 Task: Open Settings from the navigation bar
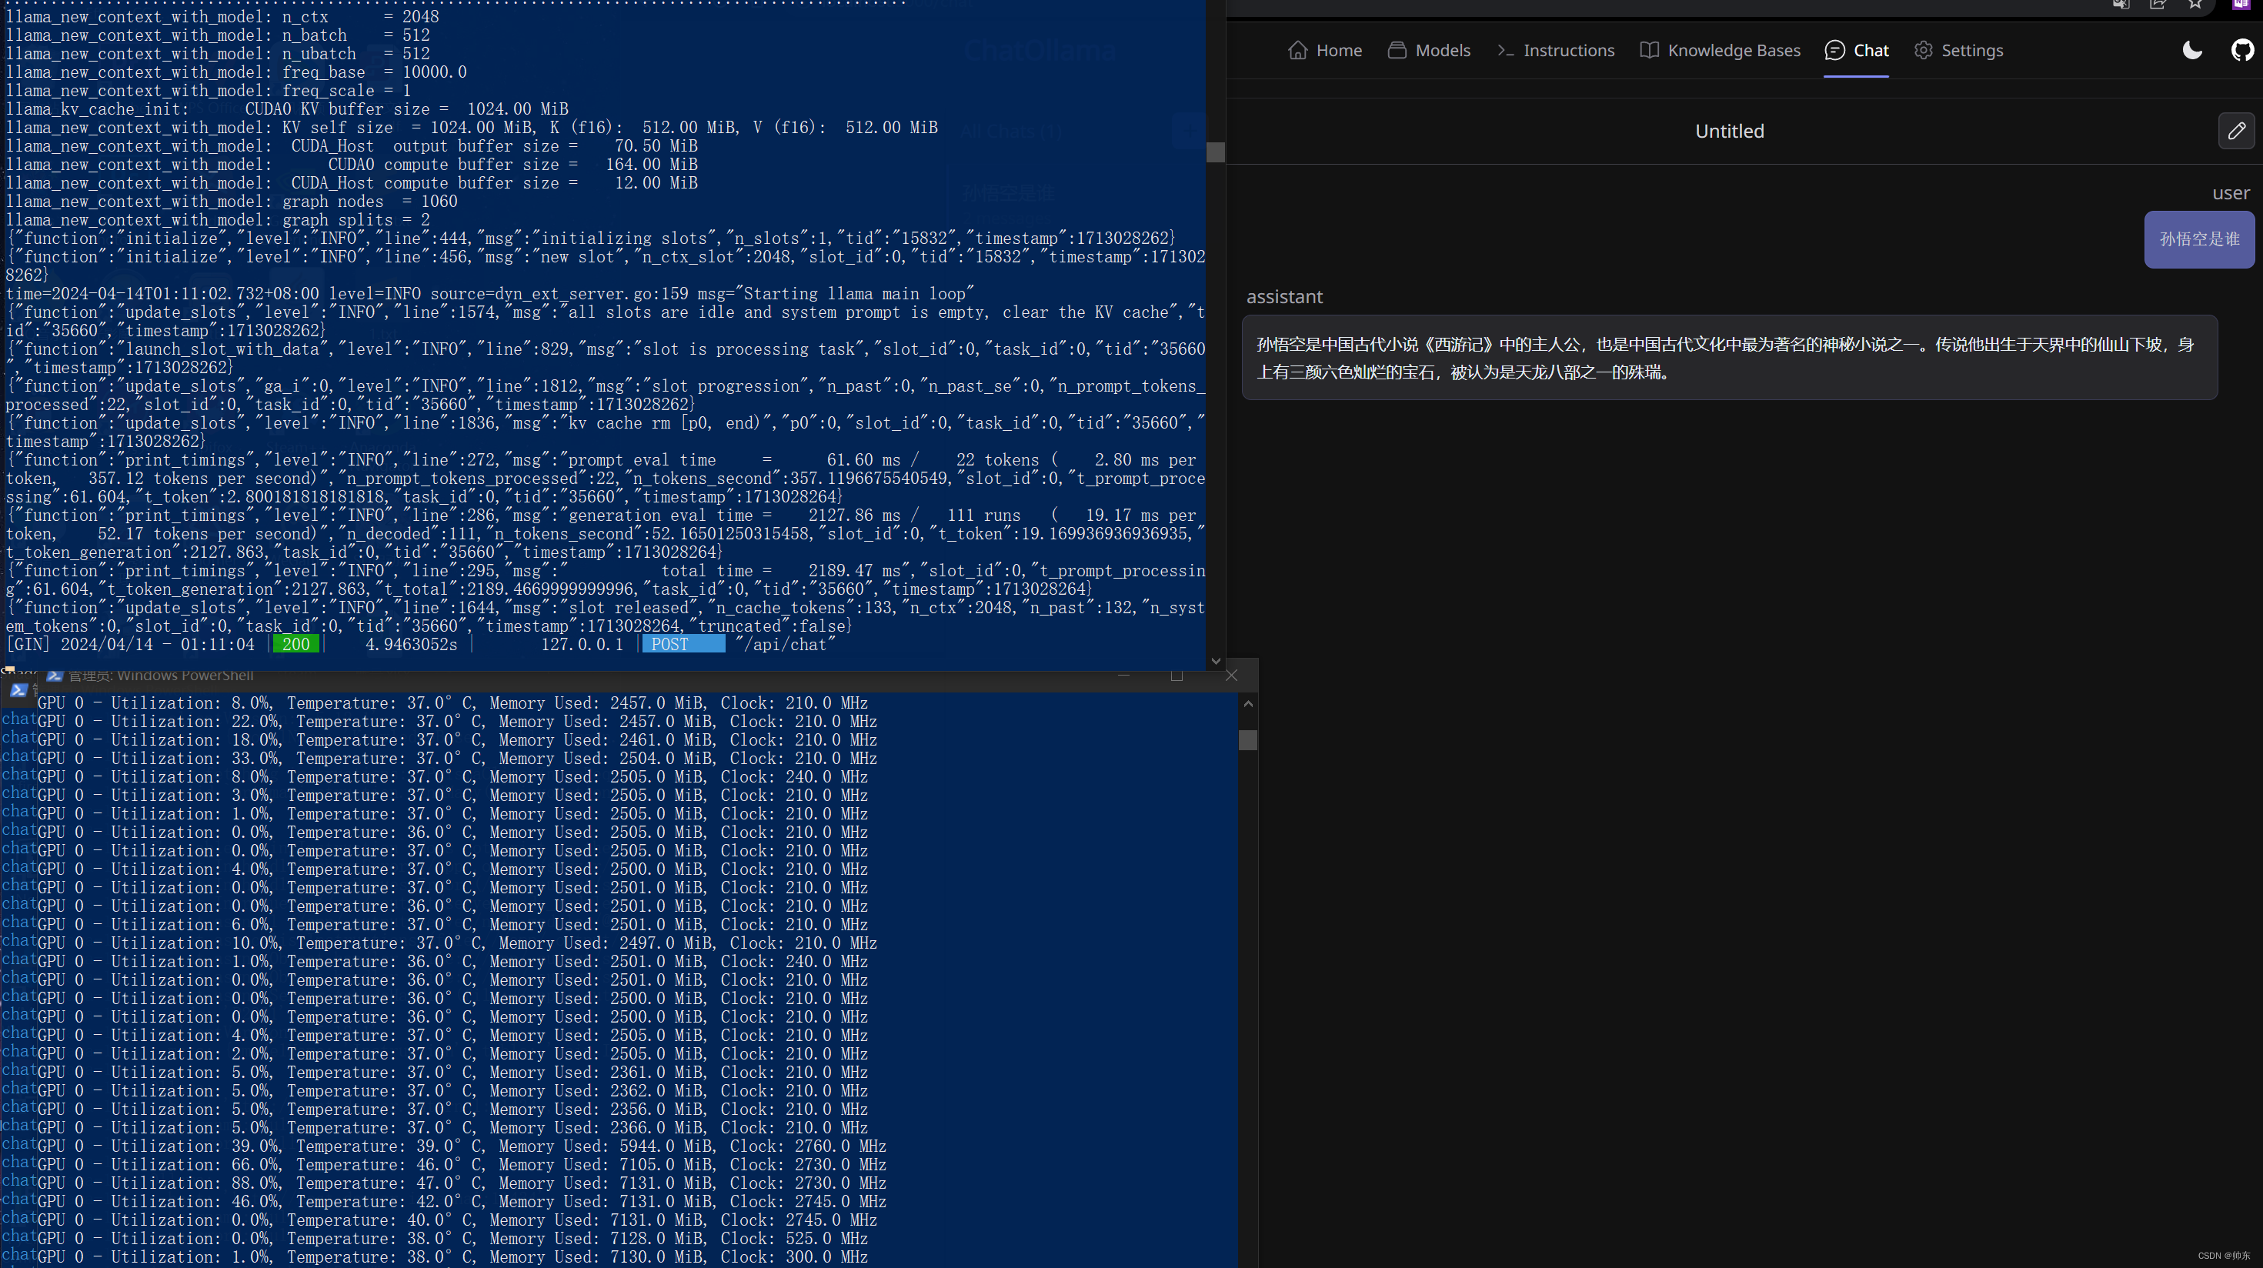[1958, 50]
